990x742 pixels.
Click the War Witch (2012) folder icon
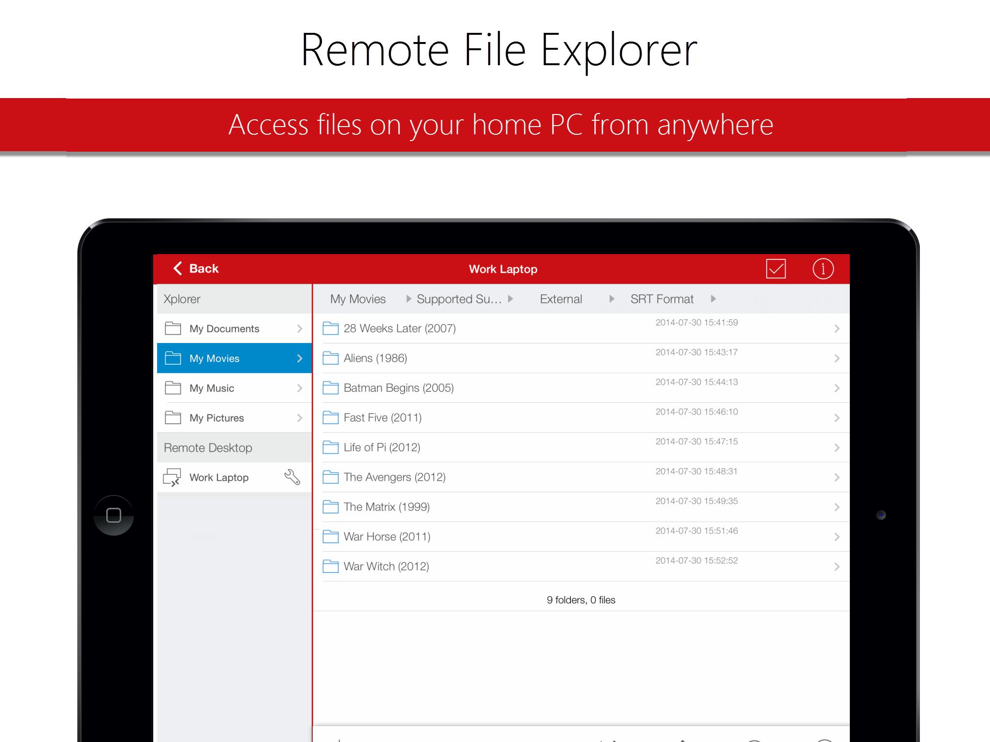331,566
